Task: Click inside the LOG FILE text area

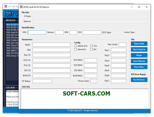Action: pos(84,99)
